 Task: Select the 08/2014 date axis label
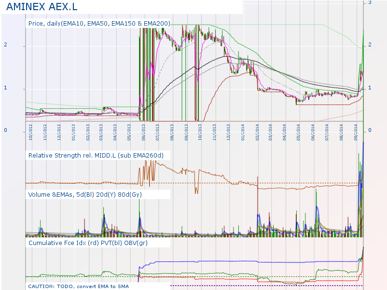341,132
